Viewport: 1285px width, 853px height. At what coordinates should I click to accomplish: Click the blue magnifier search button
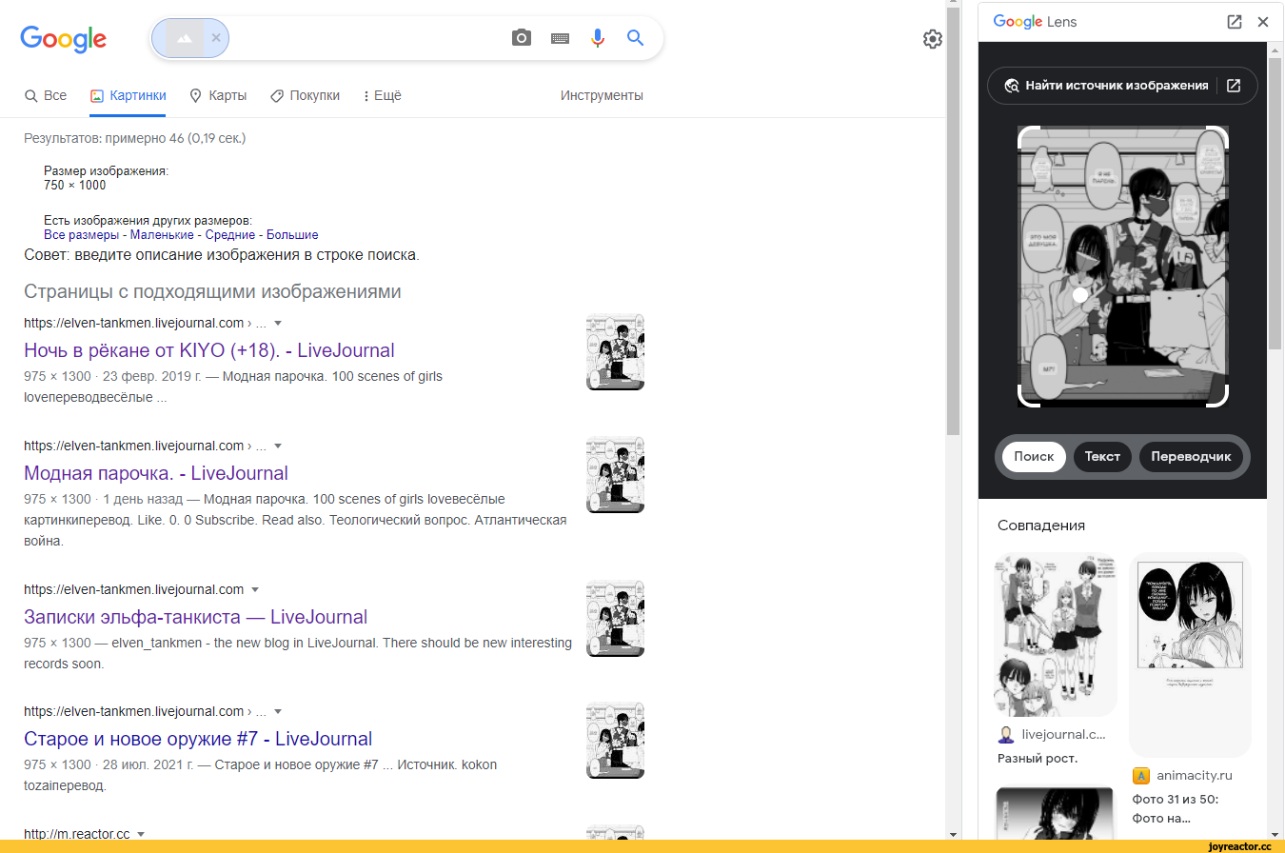pos(636,38)
